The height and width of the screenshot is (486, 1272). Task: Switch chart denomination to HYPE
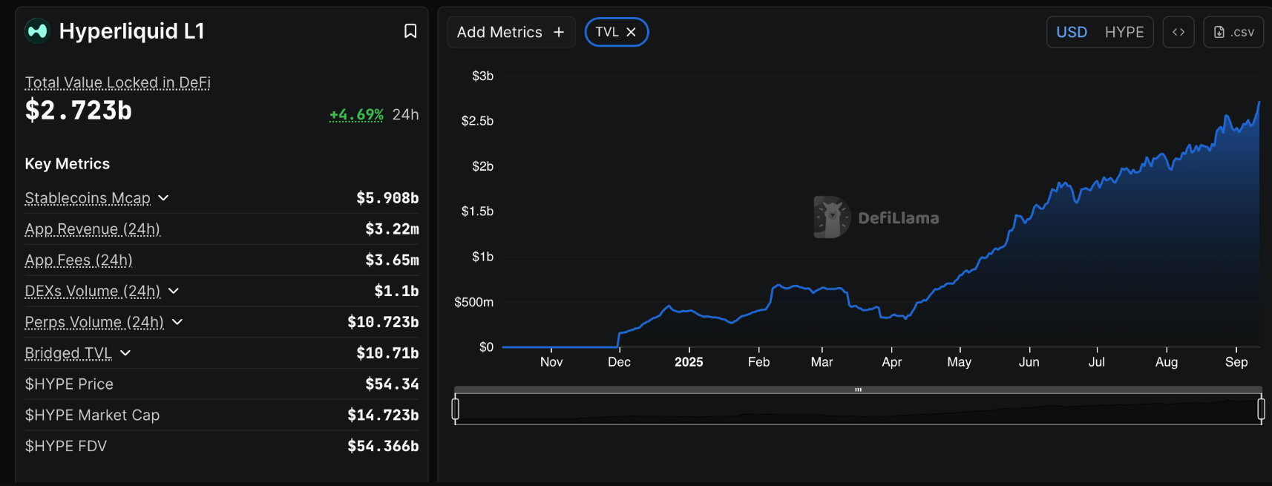[x=1124, y=32]
